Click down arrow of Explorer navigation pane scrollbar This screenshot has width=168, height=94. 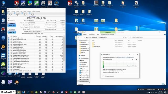[x=90, y=83]
